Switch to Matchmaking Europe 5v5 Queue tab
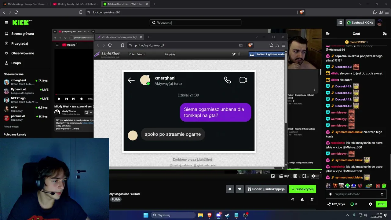This screenshot has height=220, width=391. click(26, 4)
